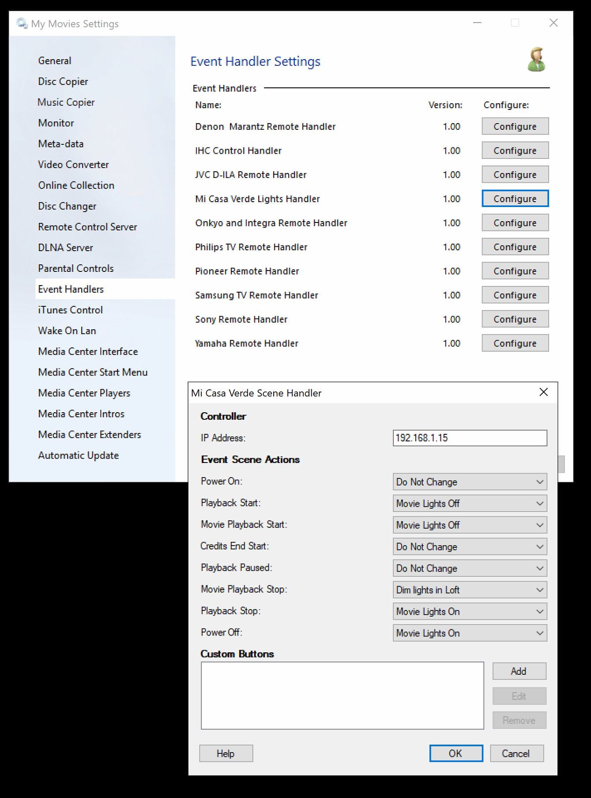
Task: Minimize the My Movies Settings window
Action: coord(477,23)
